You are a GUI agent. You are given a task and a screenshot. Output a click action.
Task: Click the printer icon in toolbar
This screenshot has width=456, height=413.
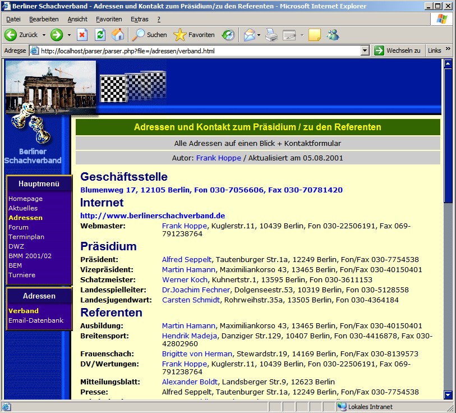click(x=271, y=35)
